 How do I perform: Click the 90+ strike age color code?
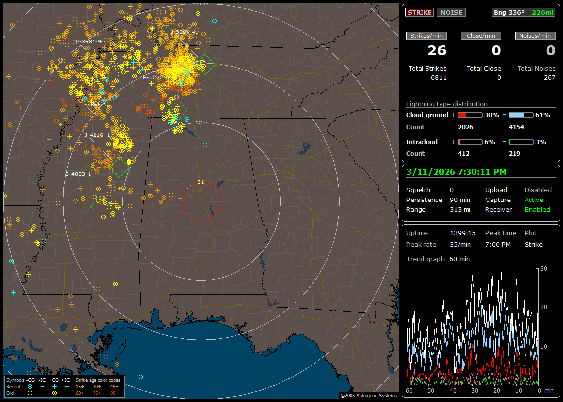[x=114, y=393]
